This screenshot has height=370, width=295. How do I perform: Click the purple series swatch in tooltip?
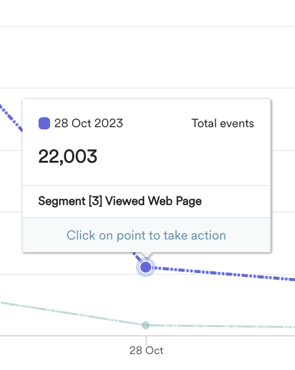pos(45,123)
